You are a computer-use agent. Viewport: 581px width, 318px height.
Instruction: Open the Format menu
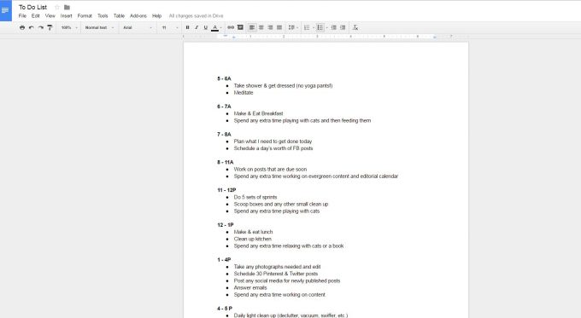(x=85, y=16)
